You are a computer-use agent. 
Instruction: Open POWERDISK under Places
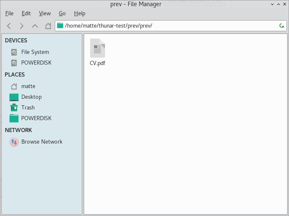36,118
